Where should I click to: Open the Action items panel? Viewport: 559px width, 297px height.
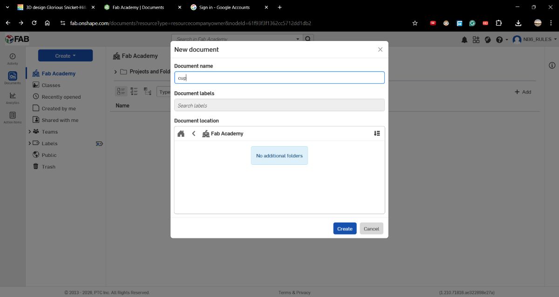click(13, 116)
